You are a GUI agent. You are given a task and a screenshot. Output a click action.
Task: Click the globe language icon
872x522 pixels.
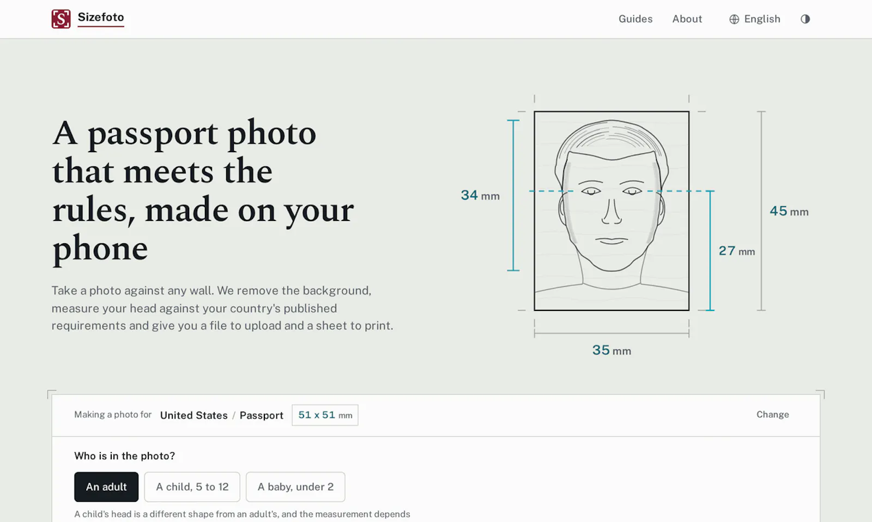[x=734, y=20]
